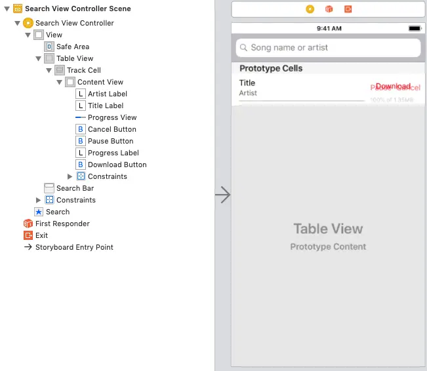Collapse the Search View Controller Scene triangle
This screenshot has width=427, height=371.
tap(7, 9)
